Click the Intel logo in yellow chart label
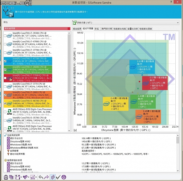The image size is (183, 181). pyautogui.click(x=106, y=104)
